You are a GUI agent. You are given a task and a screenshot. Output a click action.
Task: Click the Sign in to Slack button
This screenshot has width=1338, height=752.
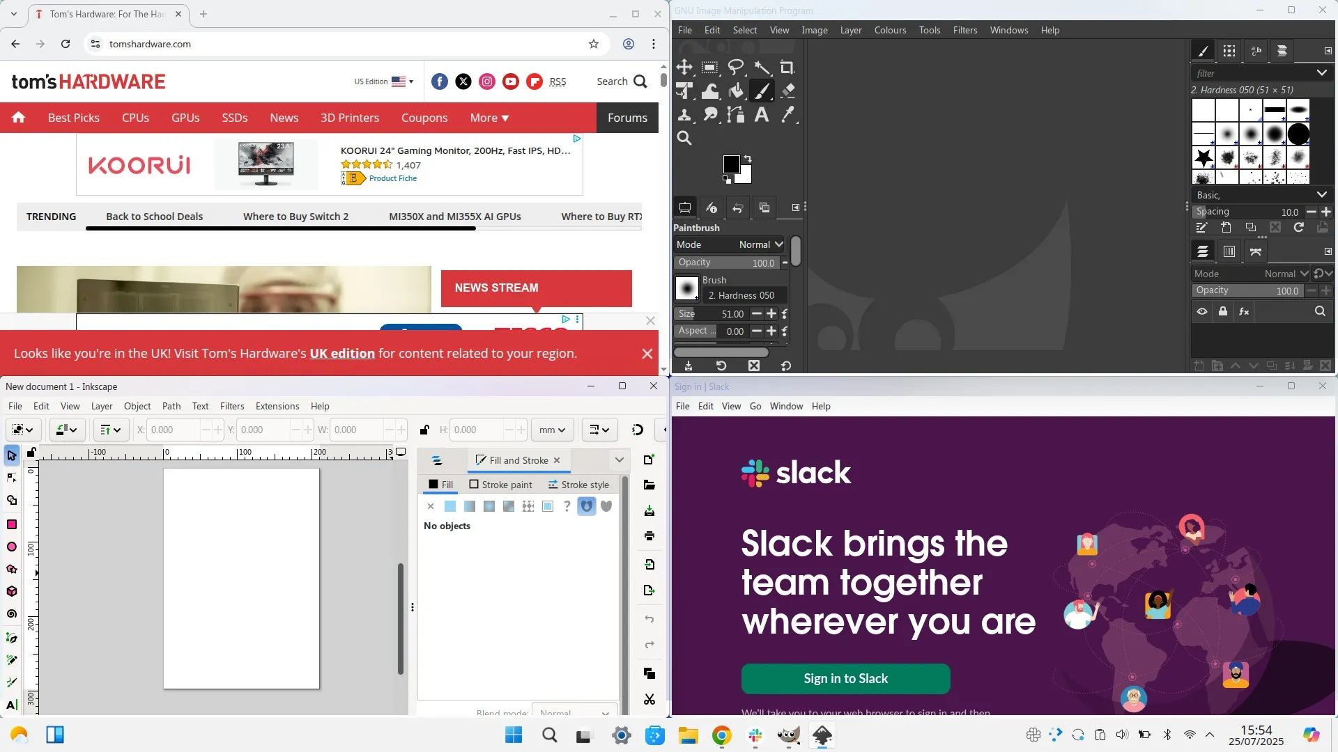(x=845, y=679)
